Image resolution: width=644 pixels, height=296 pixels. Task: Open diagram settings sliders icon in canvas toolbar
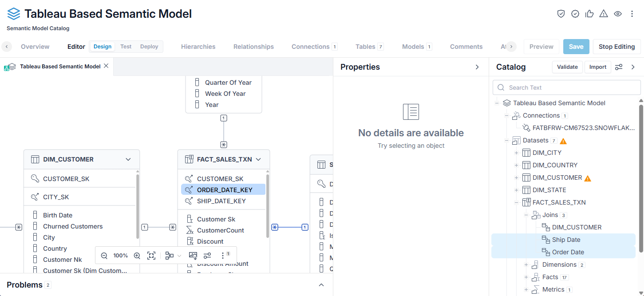[x=207, y=256]
